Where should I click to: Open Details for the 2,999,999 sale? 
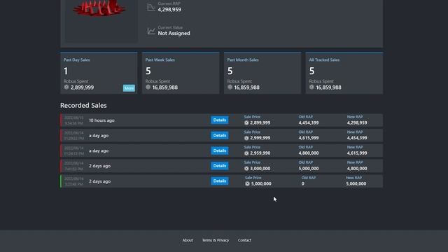[x=219, y=135]
